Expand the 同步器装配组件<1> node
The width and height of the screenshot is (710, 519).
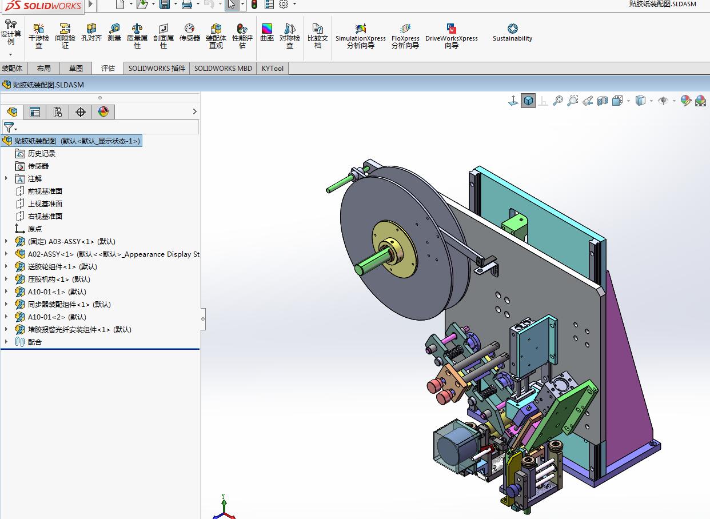coord(6,304)
